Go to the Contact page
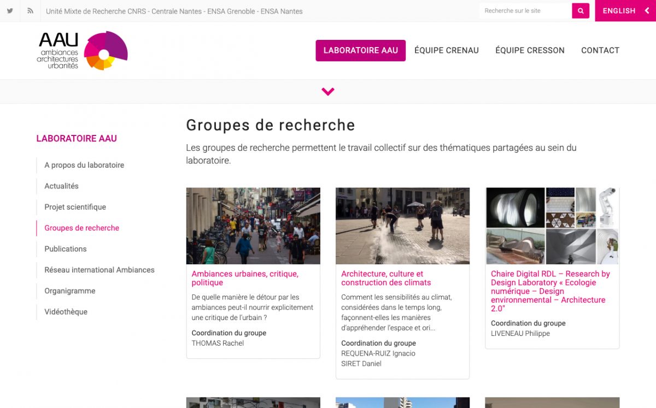 point(600,50)
